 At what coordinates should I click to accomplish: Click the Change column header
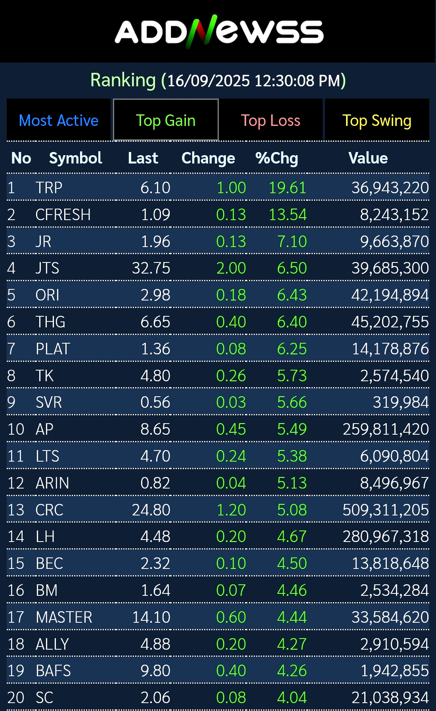tap(208, 158)
